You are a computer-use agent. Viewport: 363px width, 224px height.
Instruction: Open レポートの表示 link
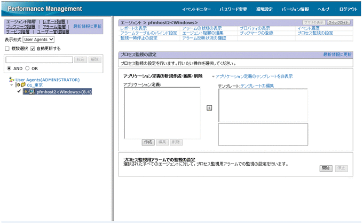(133, 28)
